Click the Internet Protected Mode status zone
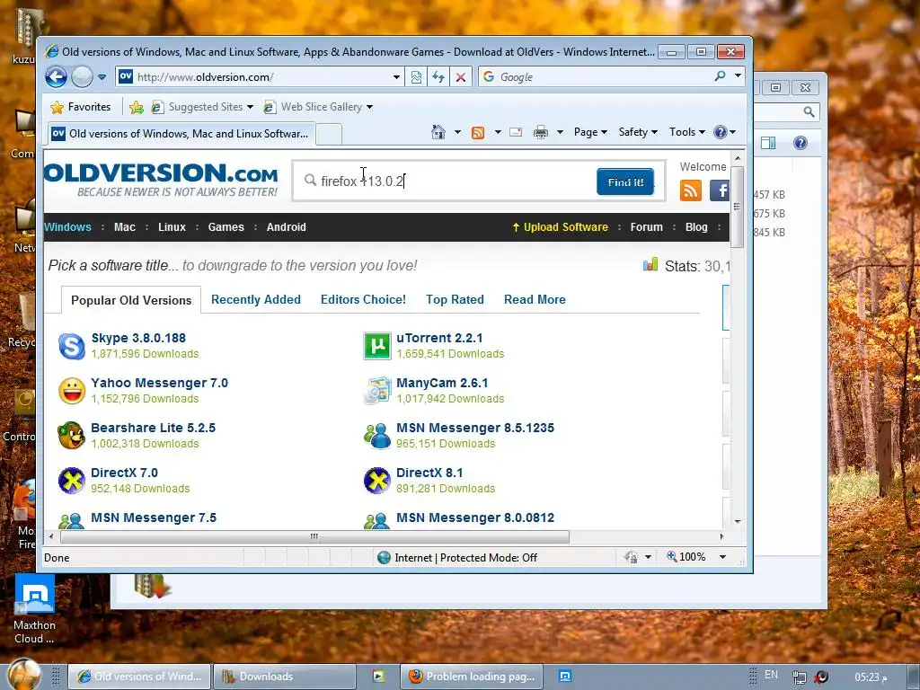The height and width of the screenshot is (690, 920). click(x=457, y=557)
